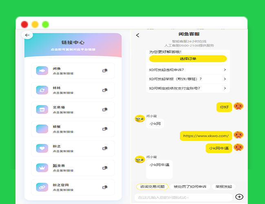265x204 pixels.
Task: Tap the 举报发起 quick reply chip
Action: coord(224,186)
